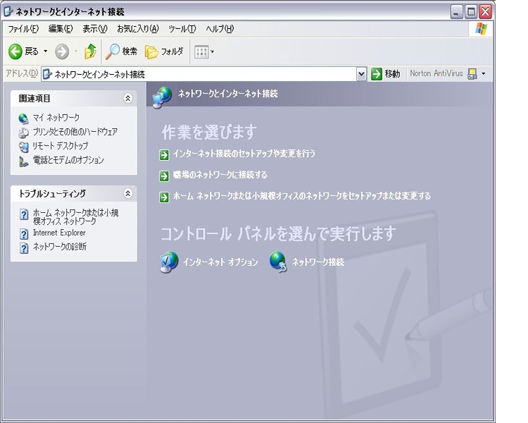
Task: Open the 編集(E) menu
Action: [x=61, y=29]
